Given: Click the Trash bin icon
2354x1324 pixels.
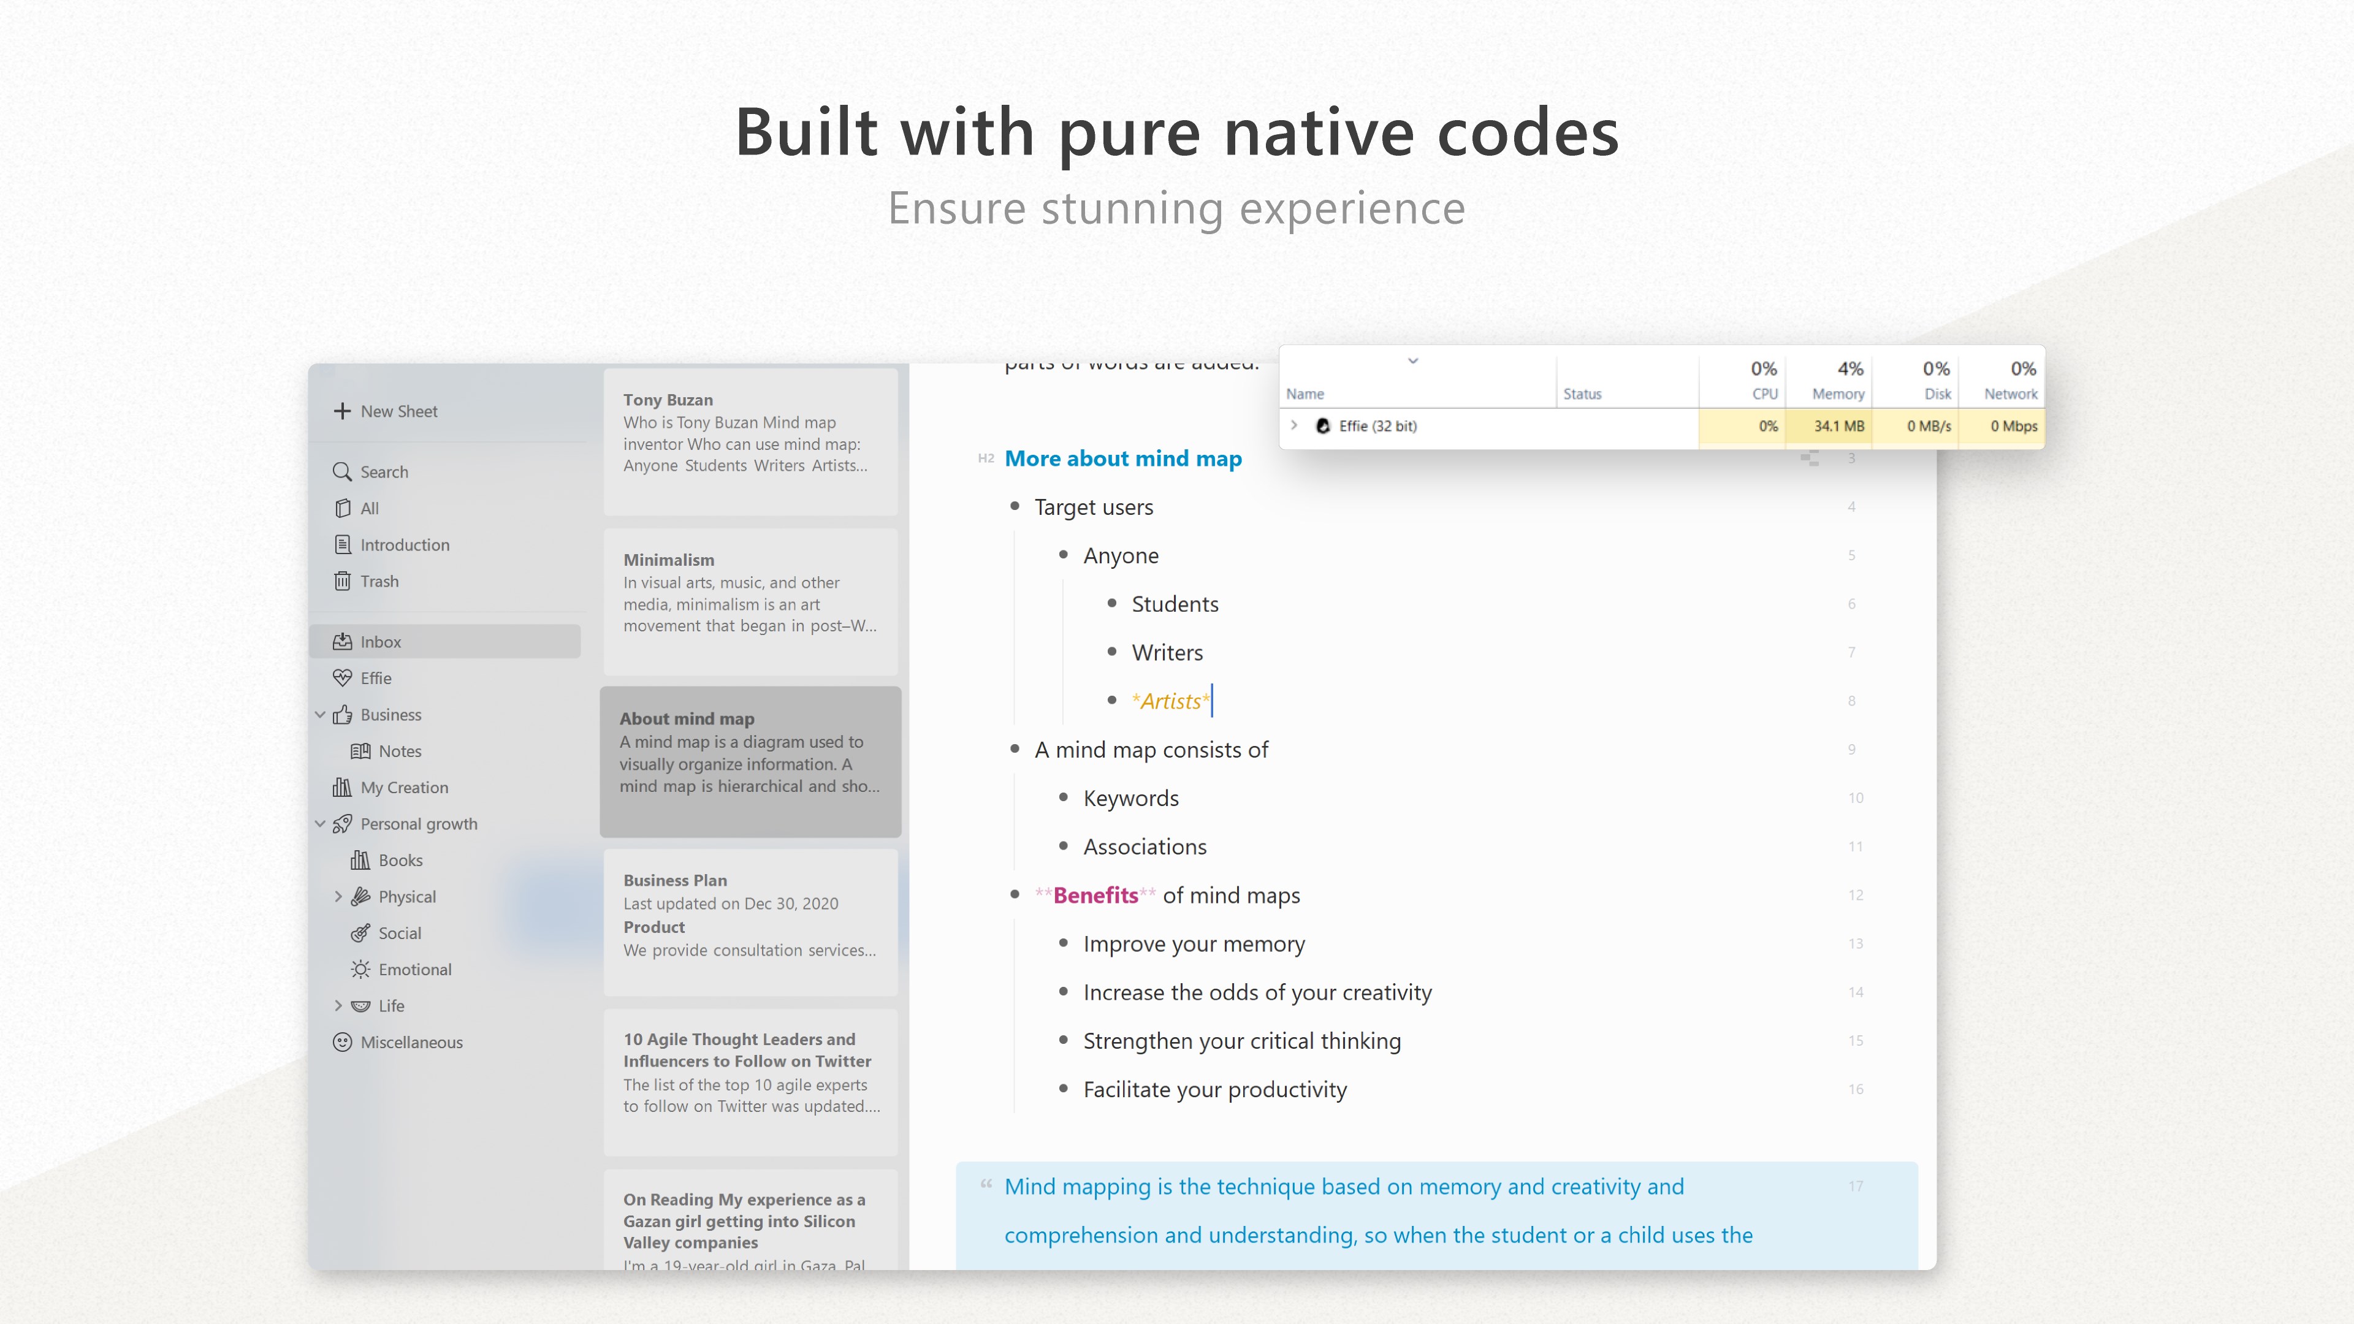Looking at the screenshot, I should (342, 581).
